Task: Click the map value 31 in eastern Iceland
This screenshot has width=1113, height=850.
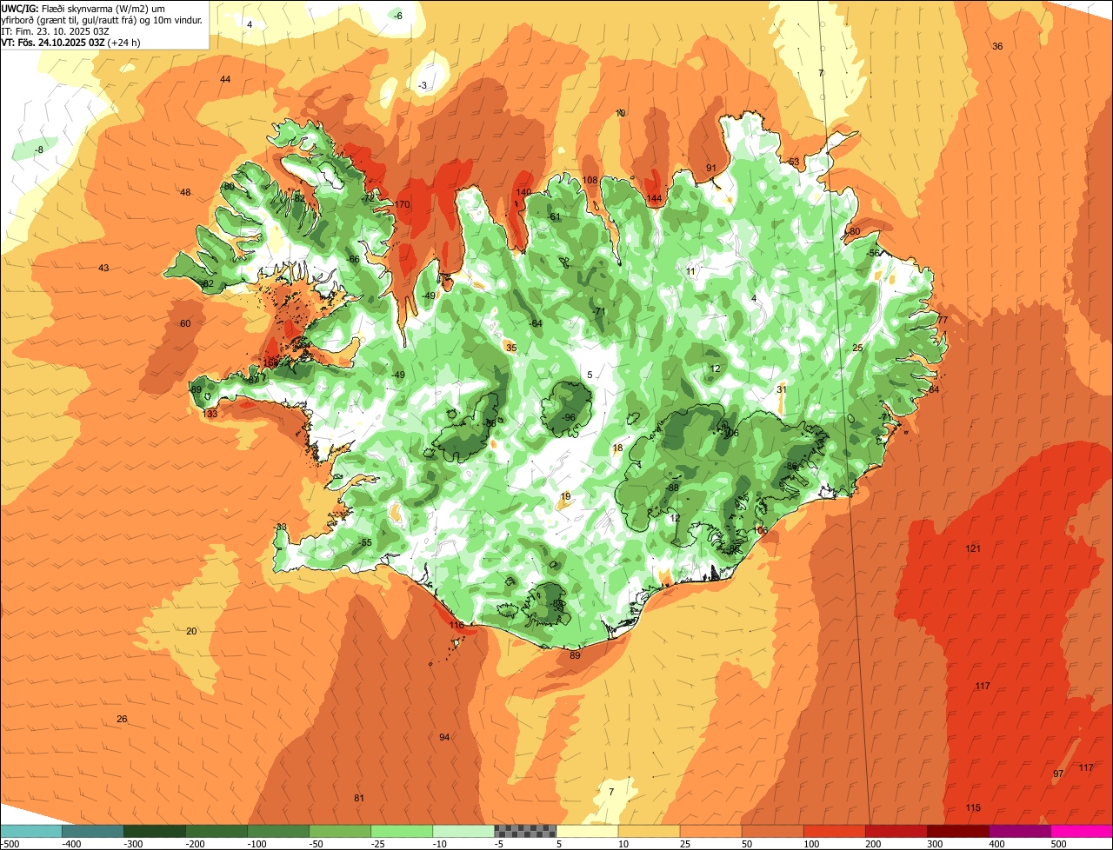Action: (x=781, y=390)
